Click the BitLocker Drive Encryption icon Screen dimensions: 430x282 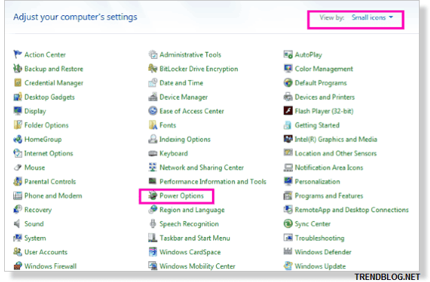[153, 69]
